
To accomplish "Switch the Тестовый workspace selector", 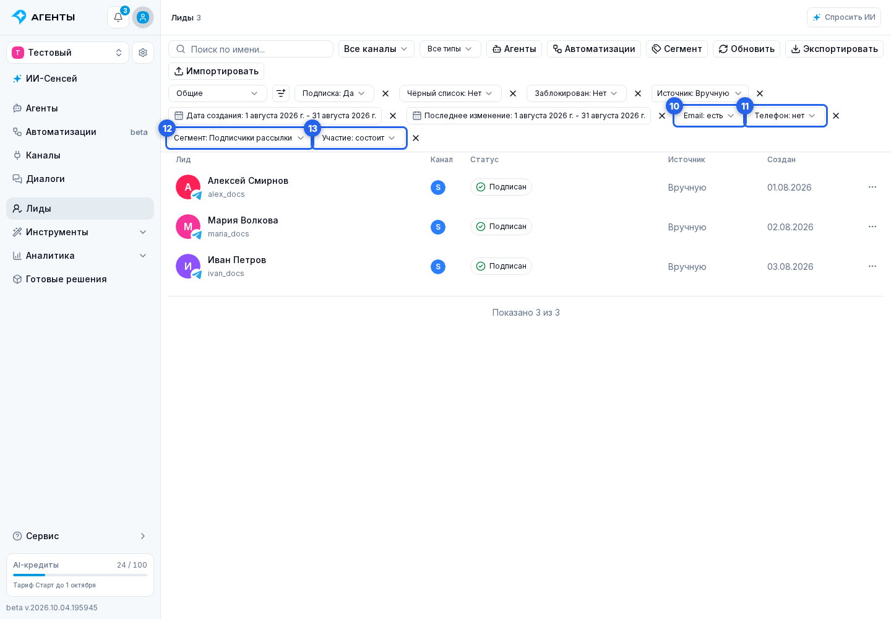I will click(x=68, y=53).
